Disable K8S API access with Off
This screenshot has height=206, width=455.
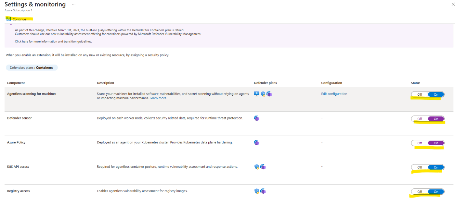tap(420, 167)
